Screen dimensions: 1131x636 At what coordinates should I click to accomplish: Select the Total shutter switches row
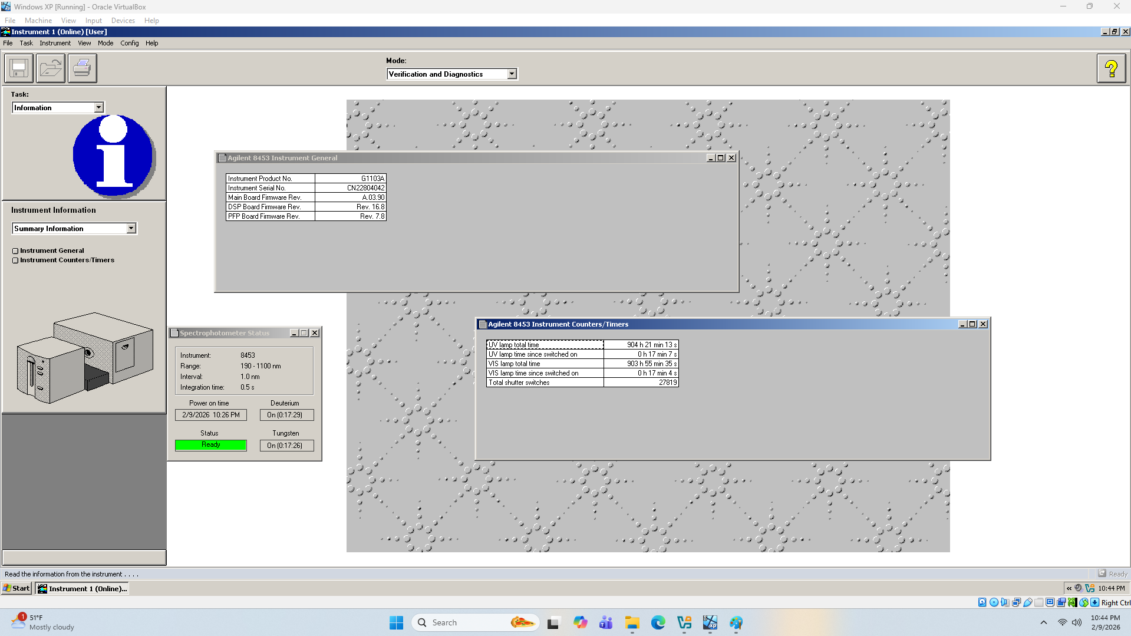pos(582,383)
